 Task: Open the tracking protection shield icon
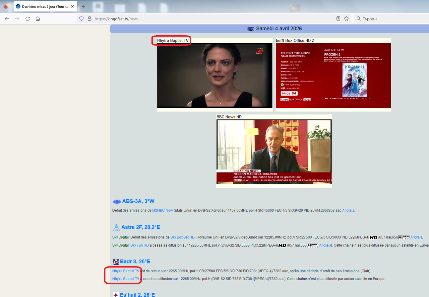pyautogui.click(x=81, y=19)
